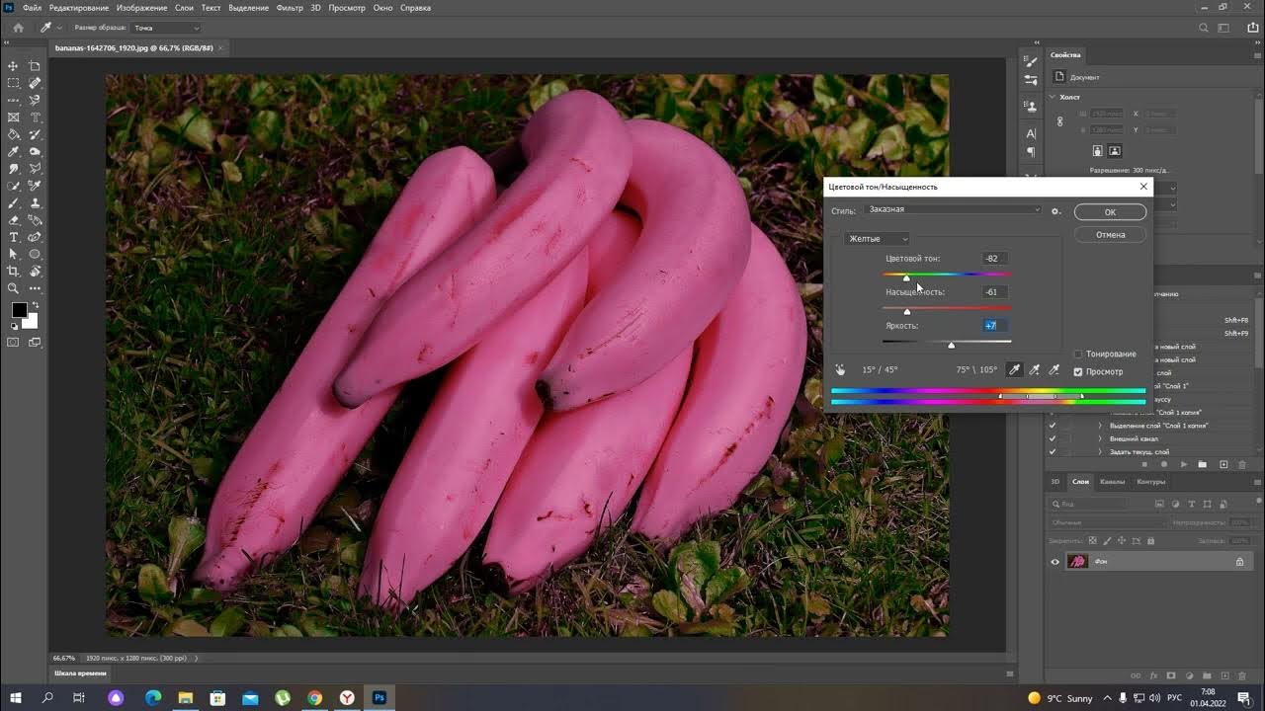Select the Zoom magnifier tool

pyautogui.click(x=14, y=288)
